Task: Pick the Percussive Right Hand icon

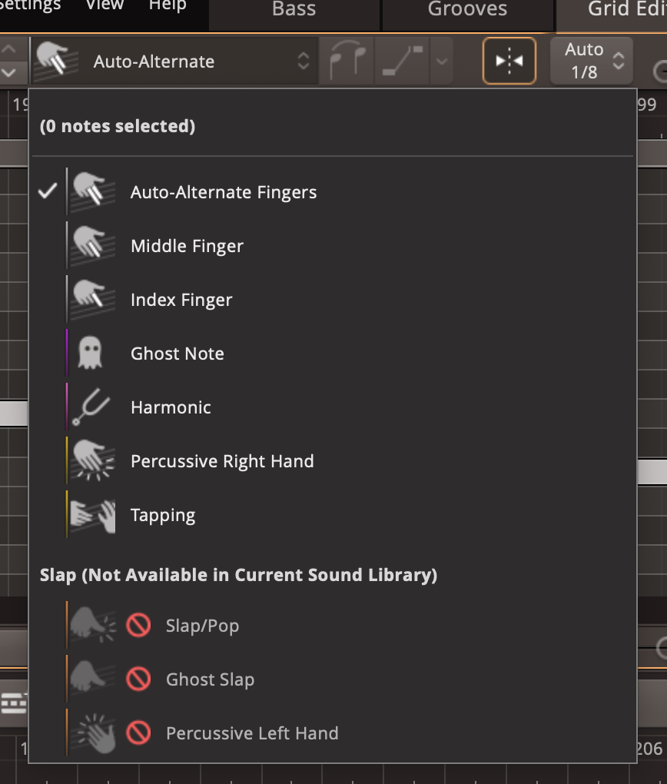Action: point(92,461)
